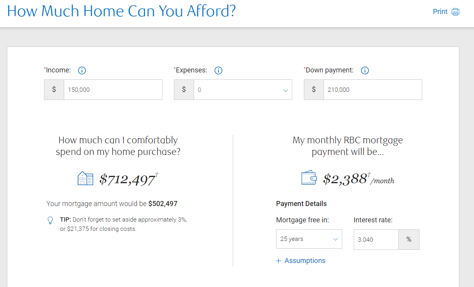The height and width of the screenshot is (287, 474).
Task: Click the dollar sign prefix of the Income field
Action: click(x=54, y=89)
